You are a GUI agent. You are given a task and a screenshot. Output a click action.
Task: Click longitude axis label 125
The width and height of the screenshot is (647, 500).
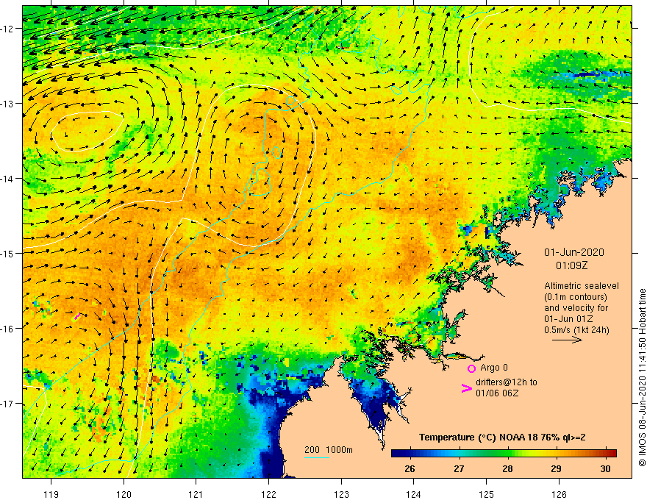coord(487,494)
